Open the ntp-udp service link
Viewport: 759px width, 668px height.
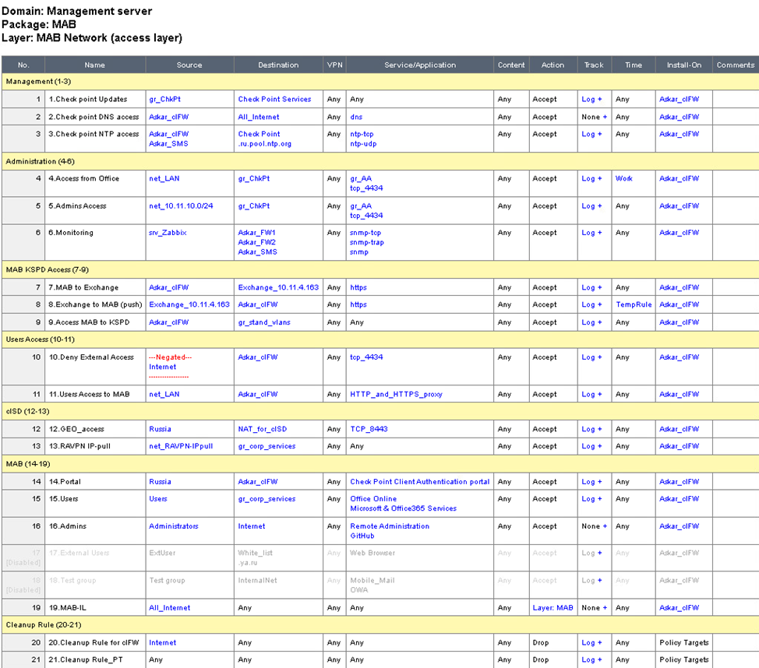click(363, 144)
